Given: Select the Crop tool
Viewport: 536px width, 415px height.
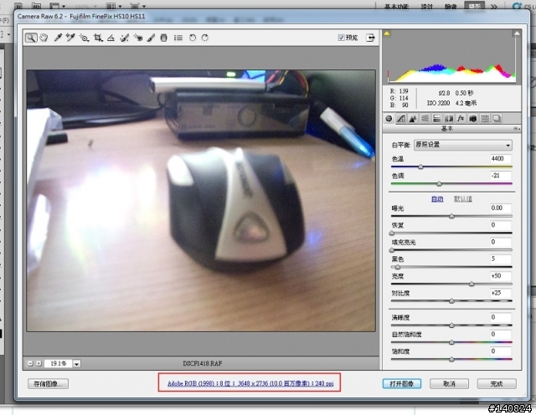Looking at the screenshot, I should click(98, 38).
